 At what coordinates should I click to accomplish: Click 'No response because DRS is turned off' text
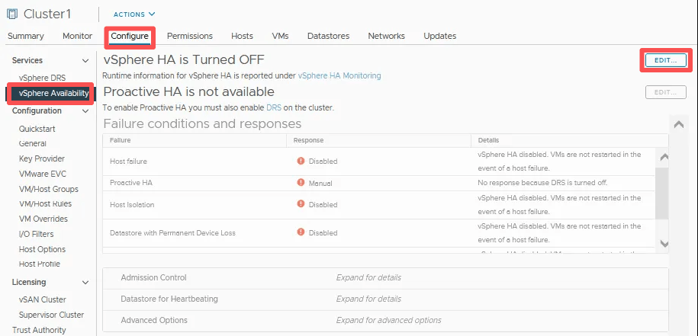coord(542,183)
